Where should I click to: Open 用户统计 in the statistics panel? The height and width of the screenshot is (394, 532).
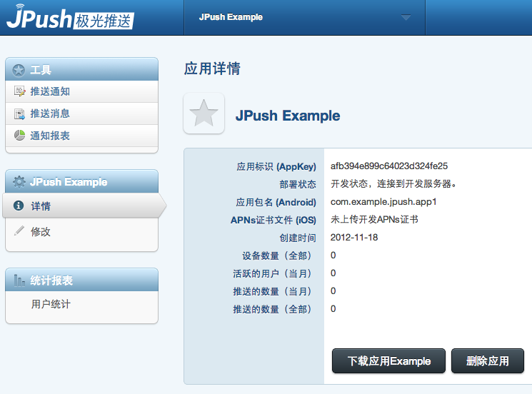[x=51, y=304]
